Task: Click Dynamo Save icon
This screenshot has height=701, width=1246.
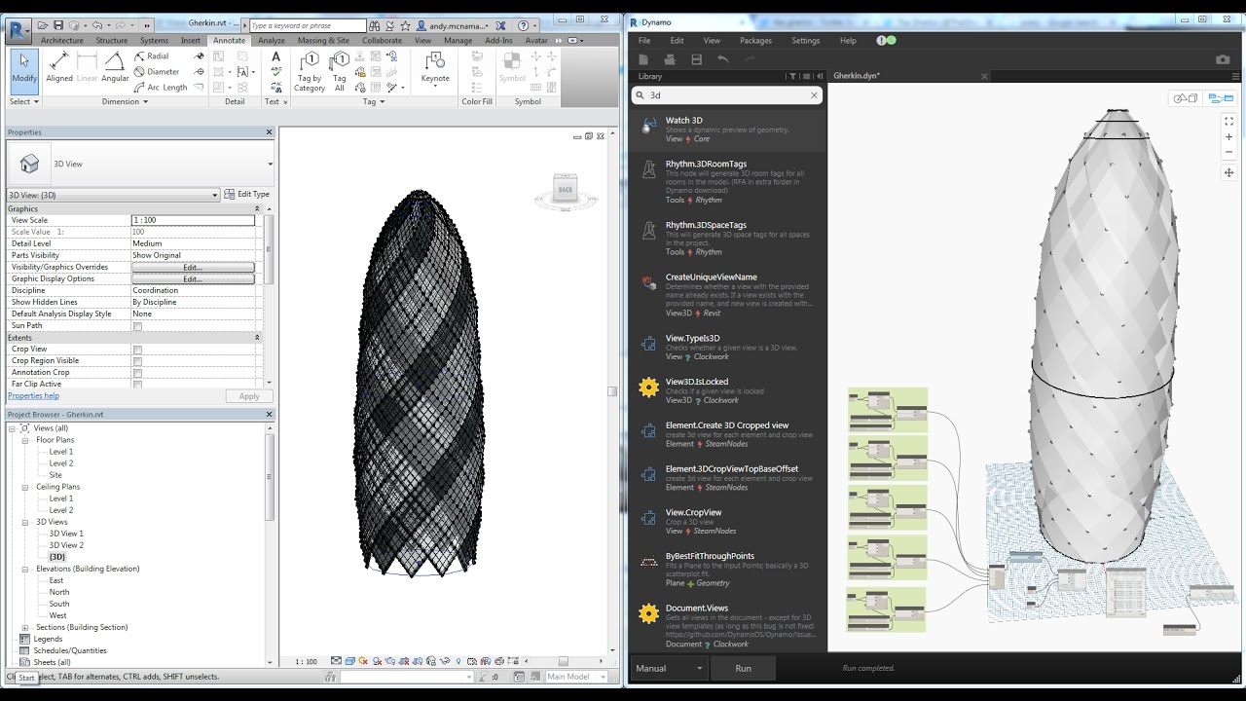Action: [x=696, y=59]
